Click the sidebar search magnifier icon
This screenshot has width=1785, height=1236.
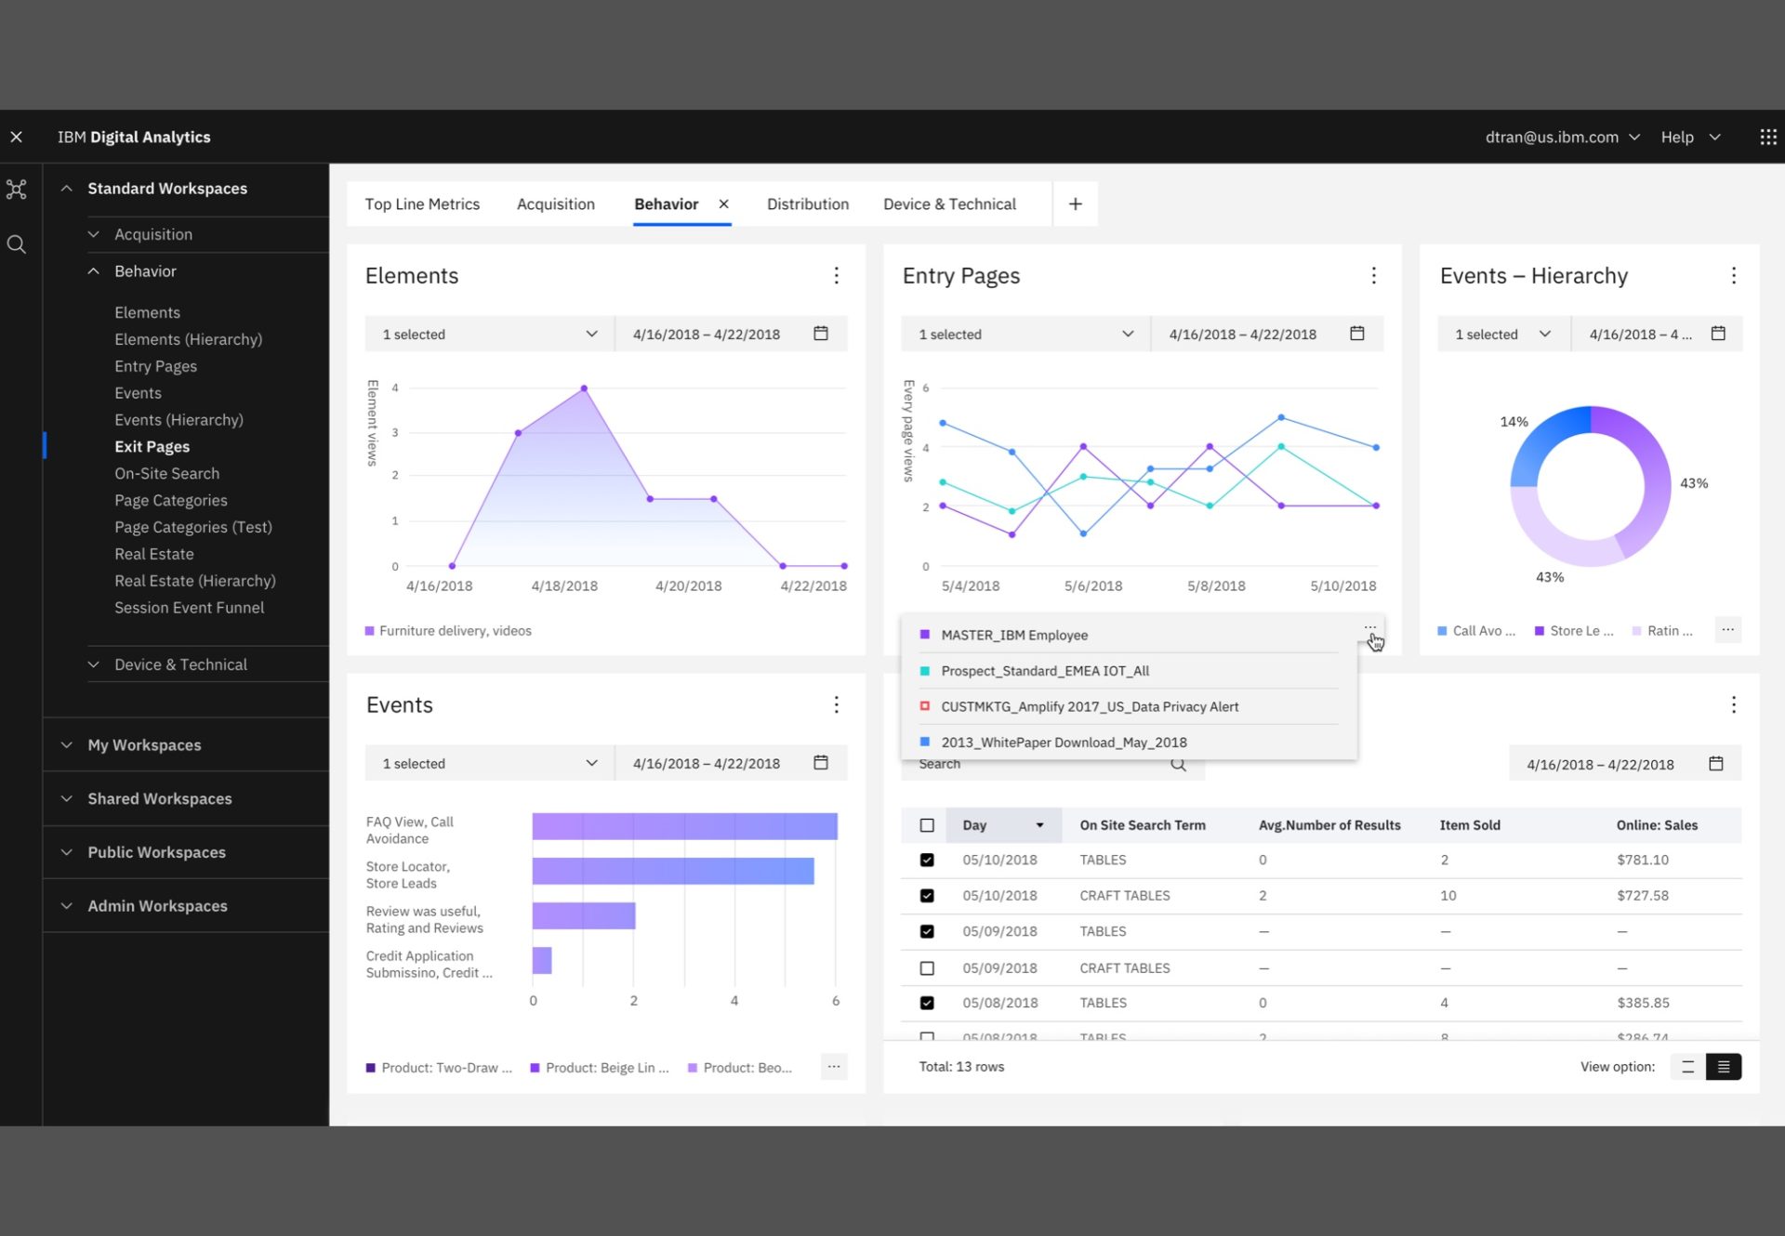(17, 244)
